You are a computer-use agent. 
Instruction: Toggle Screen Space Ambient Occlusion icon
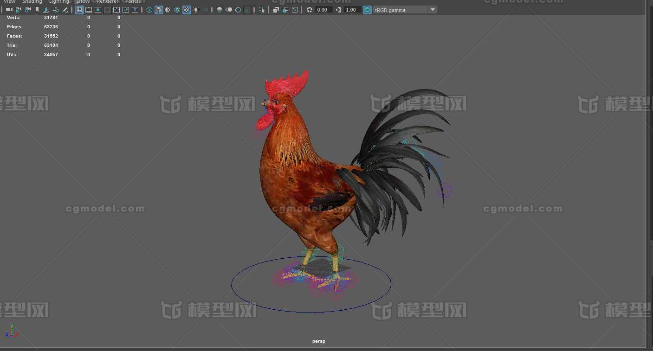pyautogui.click(x=220, y=10)
